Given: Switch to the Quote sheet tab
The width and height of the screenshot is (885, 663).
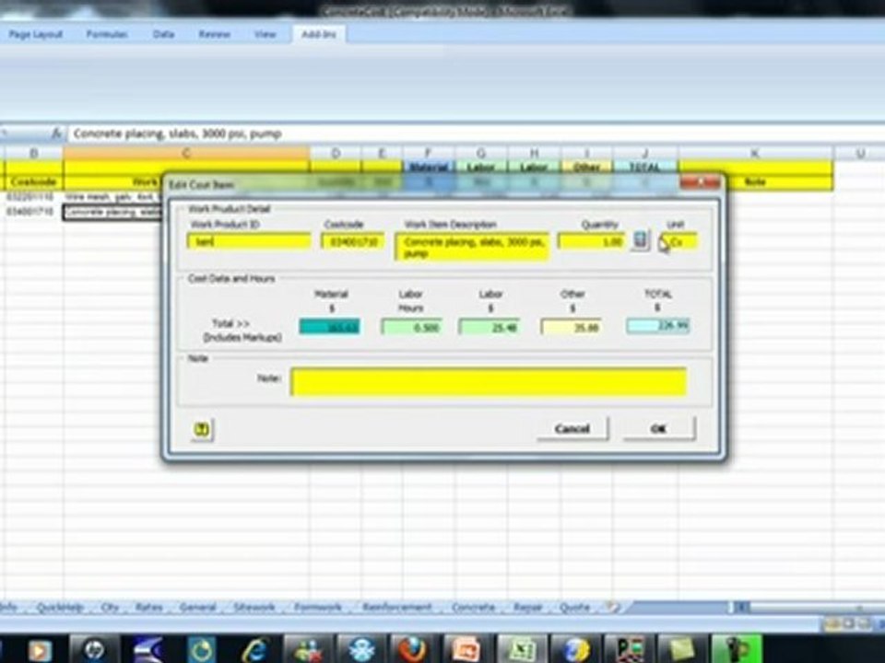Looking at the screenshot, I should pos(574,607).
